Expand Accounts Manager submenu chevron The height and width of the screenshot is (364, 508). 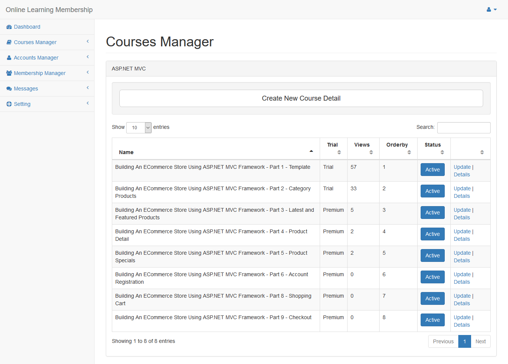pos(88,57)
